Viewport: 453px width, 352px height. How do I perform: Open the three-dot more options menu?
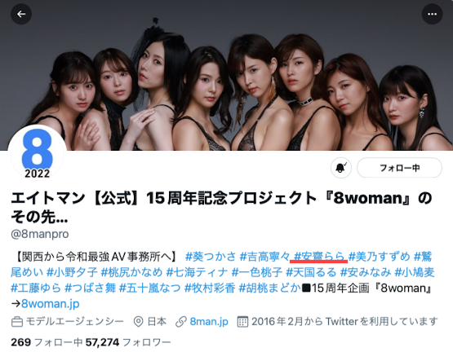(x=432, y=14)
